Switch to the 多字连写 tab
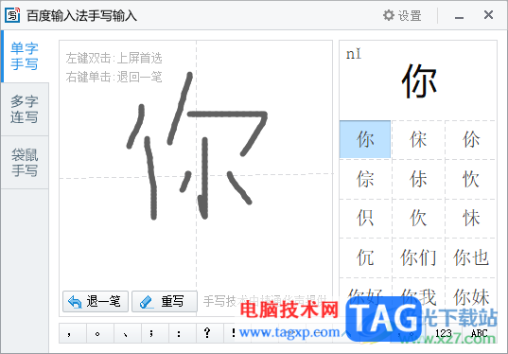Viewport: 508px width, 354px height. pos(25,109)
